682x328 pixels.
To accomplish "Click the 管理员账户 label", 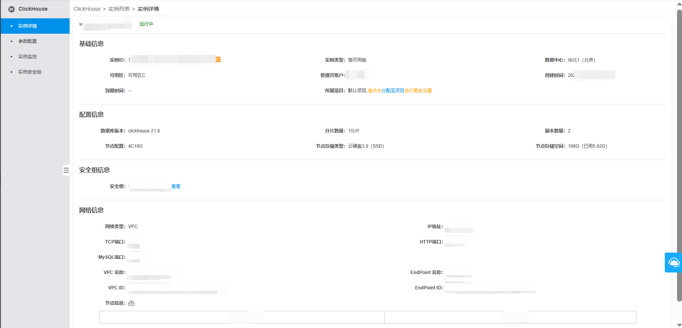I will (x=333, y=75).
